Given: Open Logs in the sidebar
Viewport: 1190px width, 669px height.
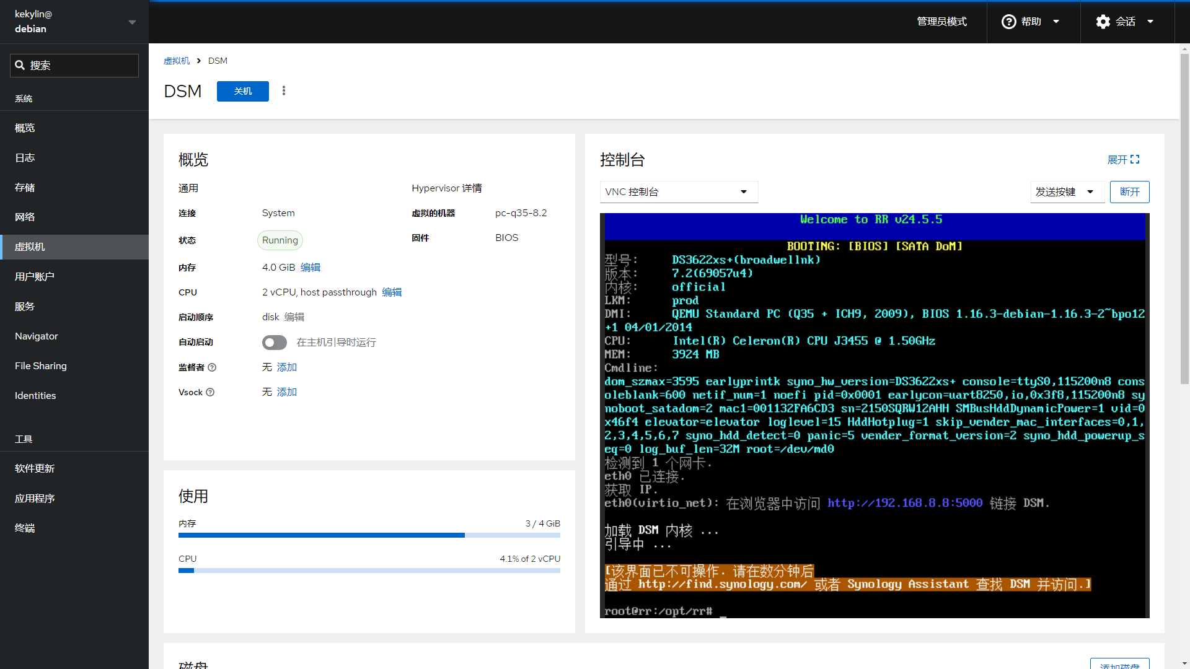Looking at the screenshot, I should tap(74, 158).
